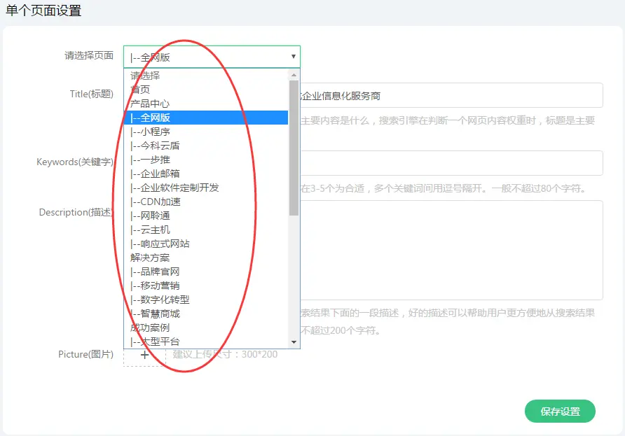Select |--移动营销 in the list
This screenshot has height=436, width=625.
tap(206, 286)
